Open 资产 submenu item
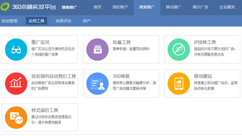This screenshot has height=136, width=242. tap(87, 21)
